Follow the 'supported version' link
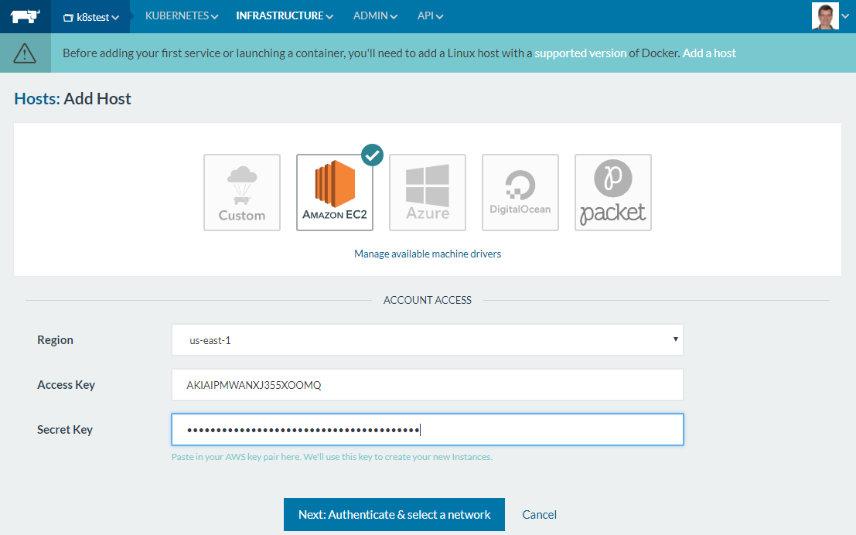 pyautogui.click(x=580, y=53)
